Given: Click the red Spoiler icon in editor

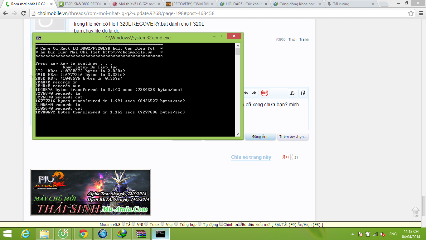Looking at the screenshot, I should 264,93.
